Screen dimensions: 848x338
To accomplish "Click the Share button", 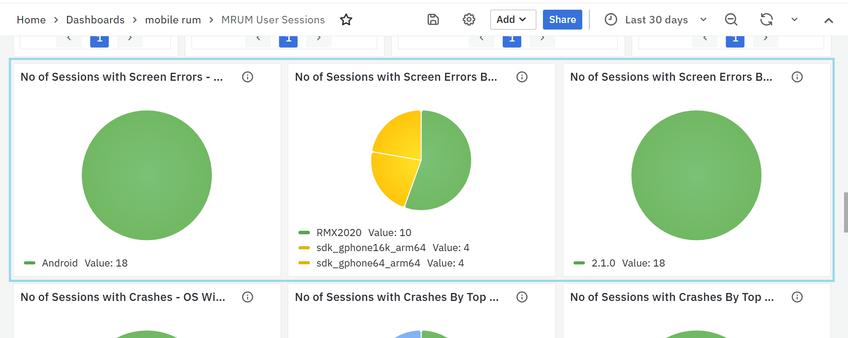I will click(x=562, y=19).
